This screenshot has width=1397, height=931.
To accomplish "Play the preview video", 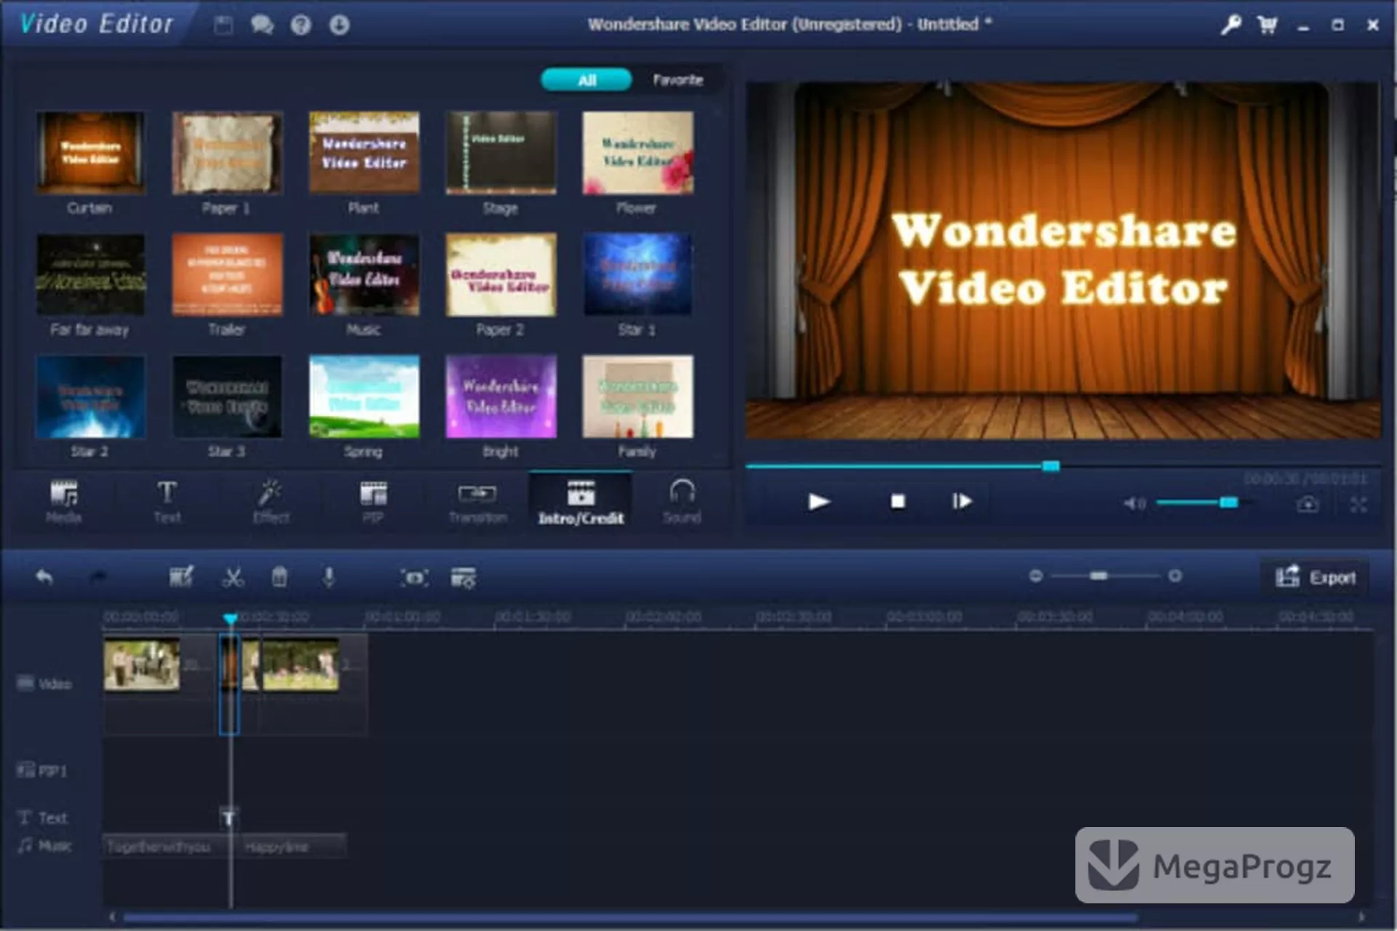I will click(x=819, y=501).
